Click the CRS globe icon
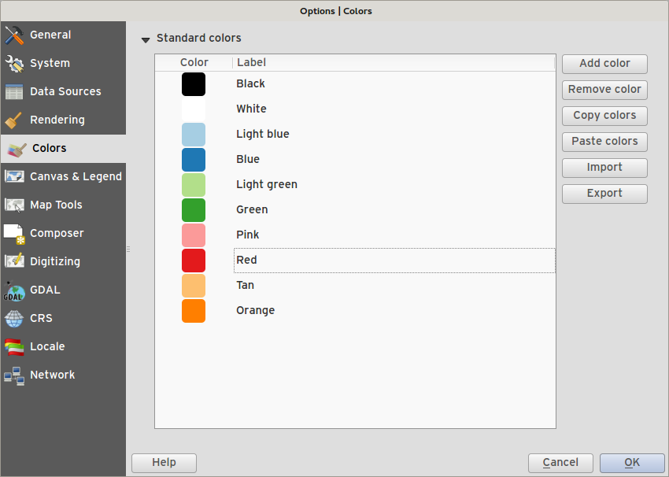The image size is (669, 477). point(14,319)
